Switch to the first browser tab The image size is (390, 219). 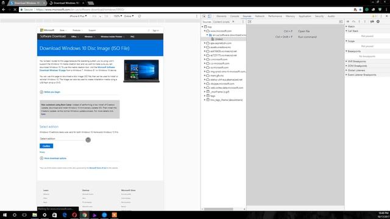point(27,3)
